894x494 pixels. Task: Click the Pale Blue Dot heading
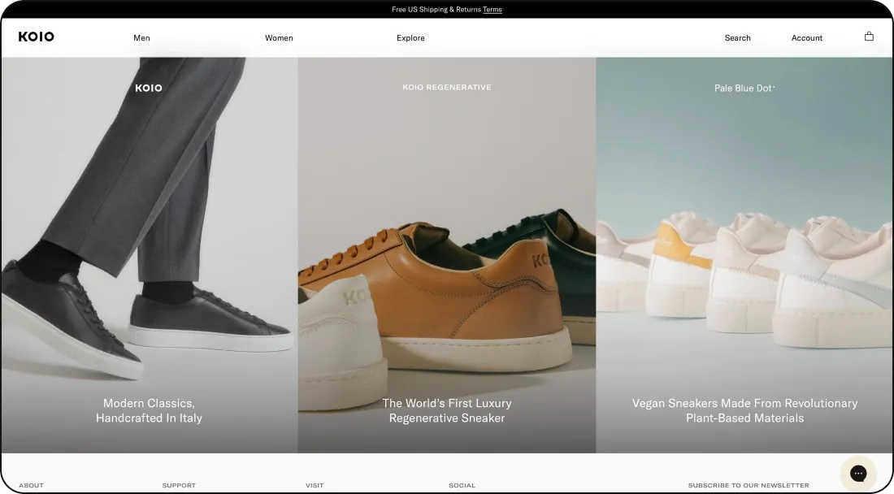pyautogui.click(x=744, y=88)
